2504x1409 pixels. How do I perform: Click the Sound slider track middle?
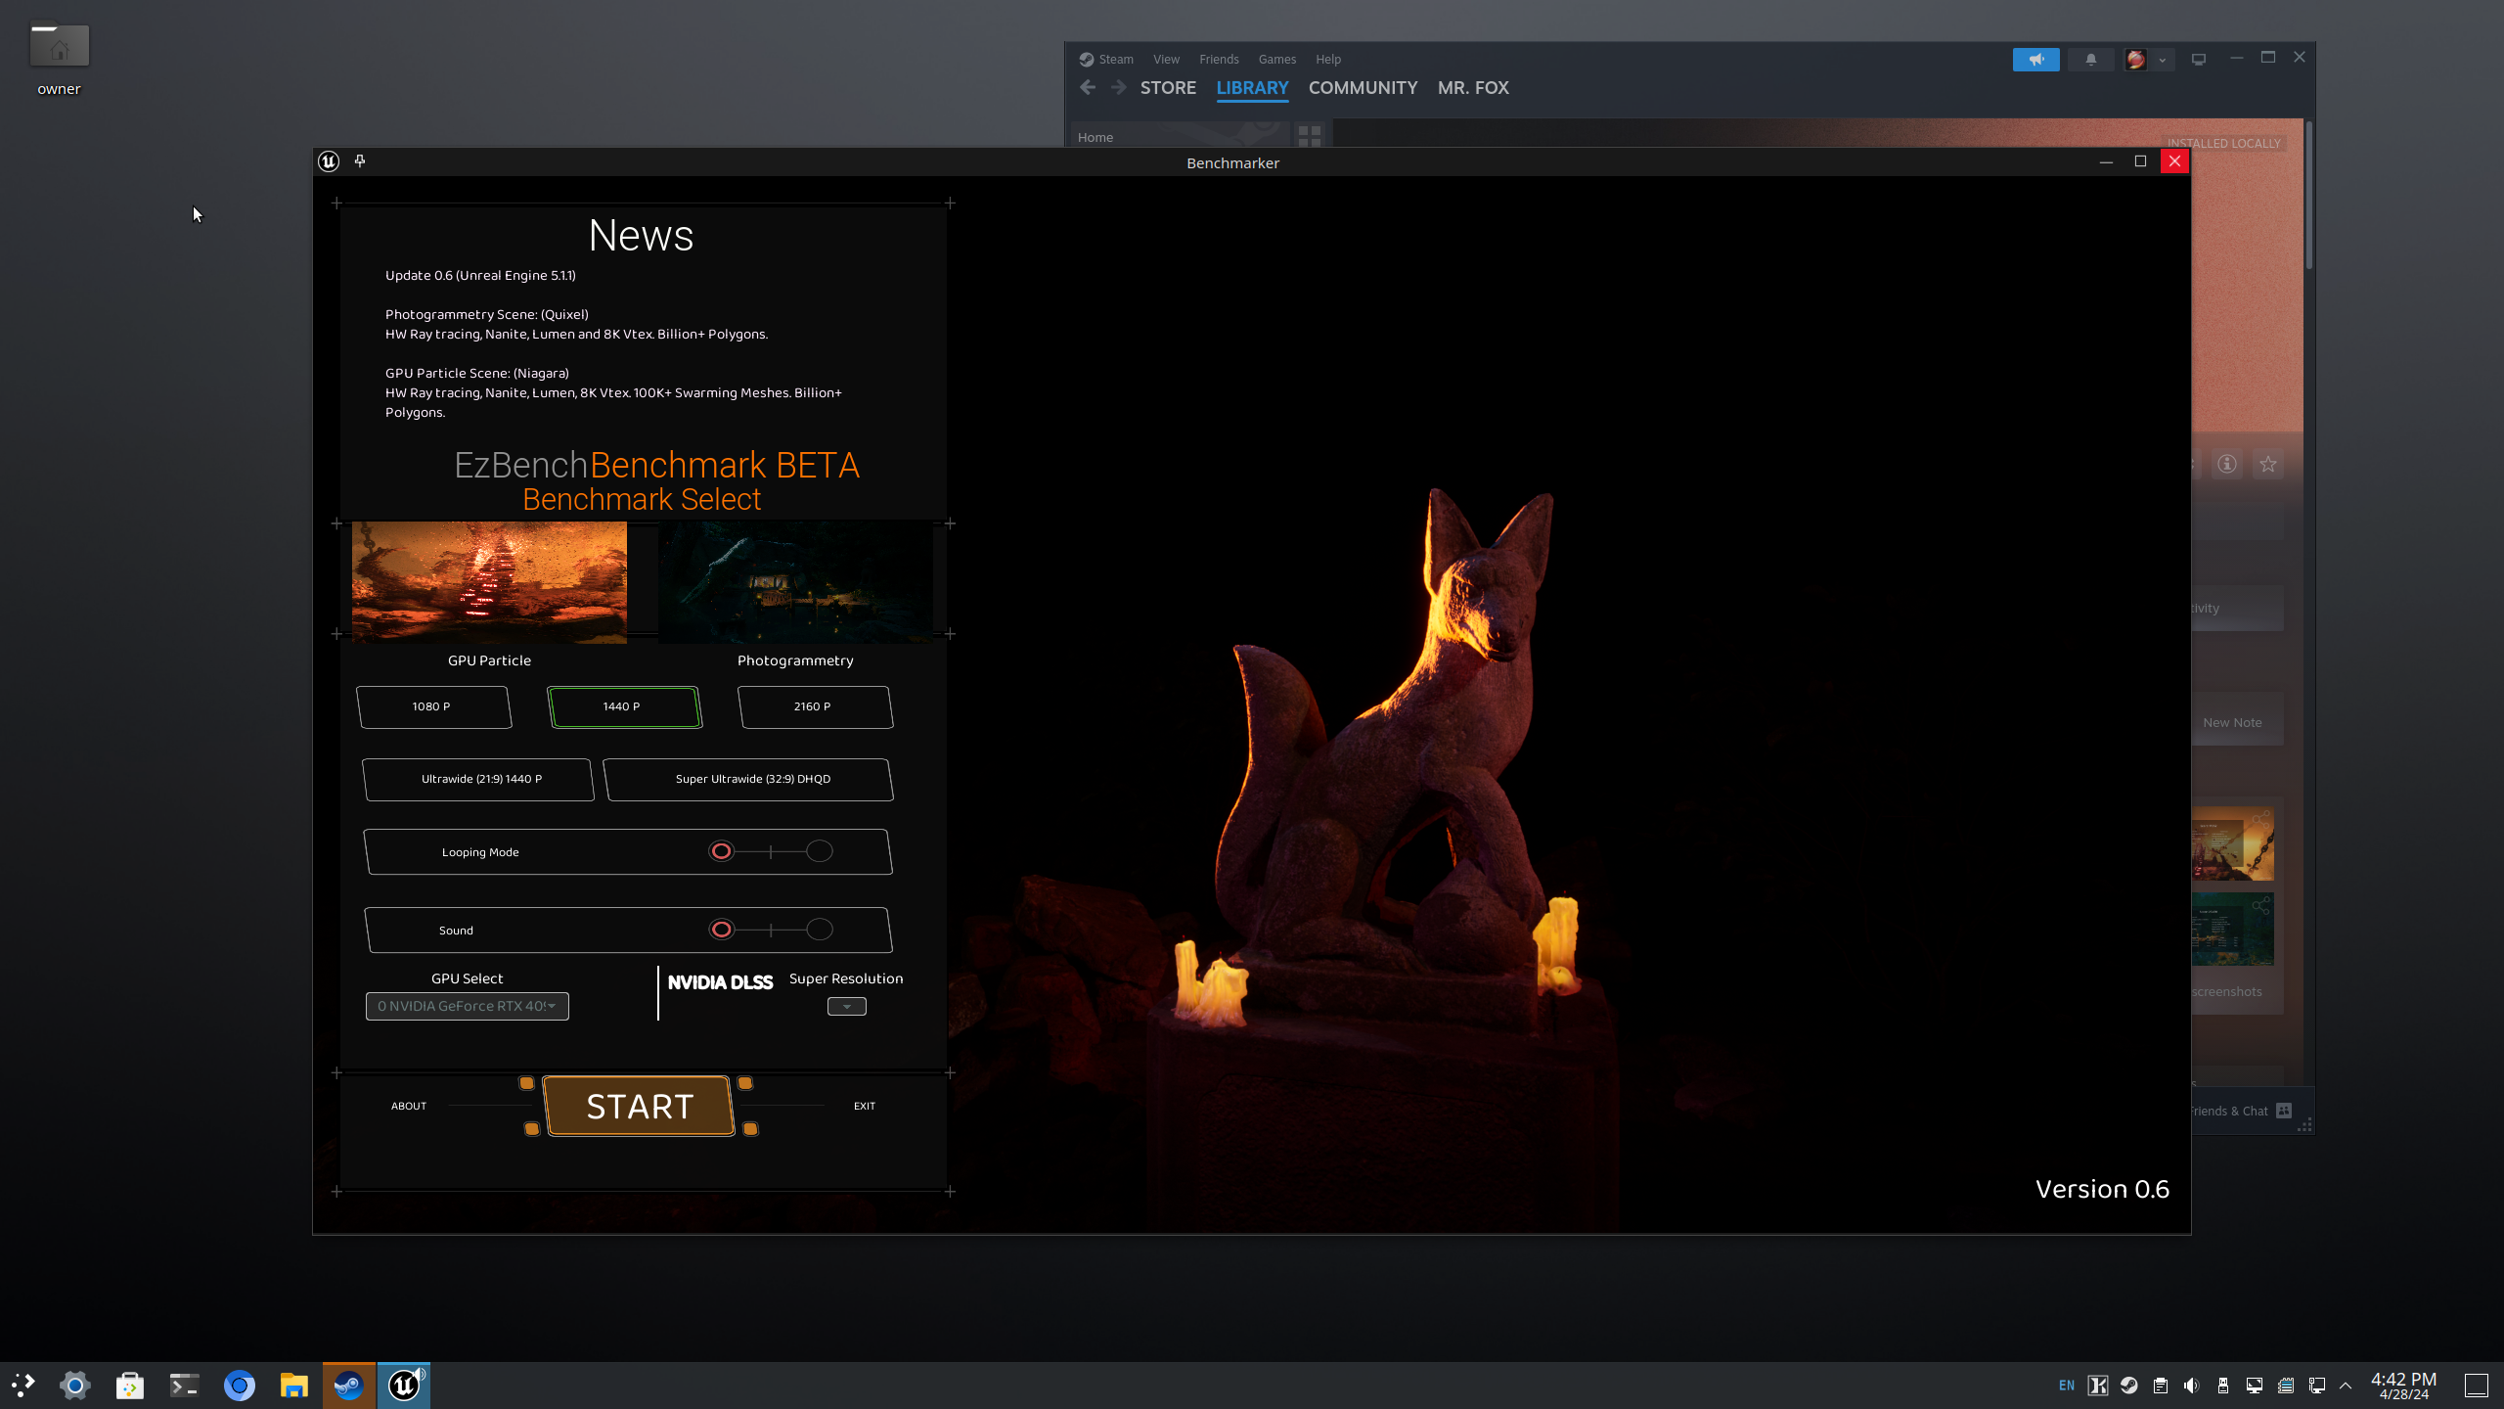tap(771, 930)
